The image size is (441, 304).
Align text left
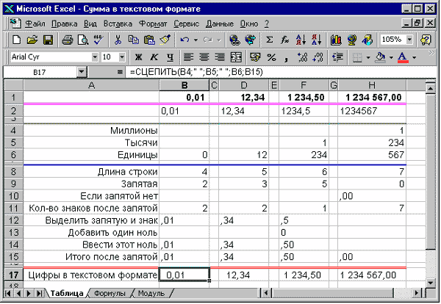189,57
